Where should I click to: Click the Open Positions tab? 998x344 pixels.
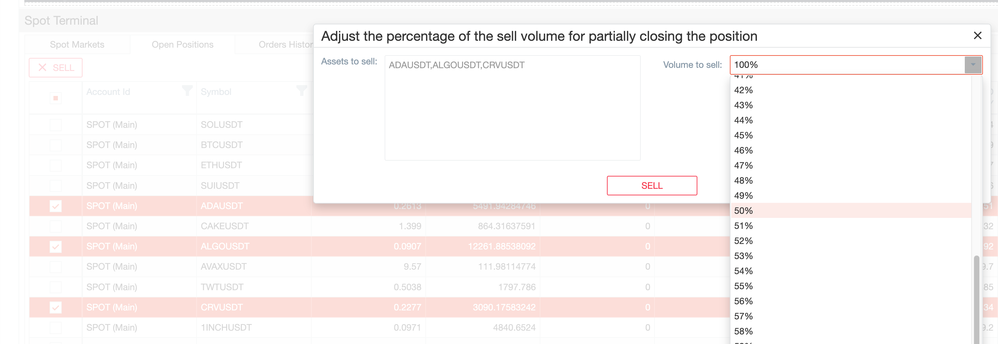coord(183,44)
